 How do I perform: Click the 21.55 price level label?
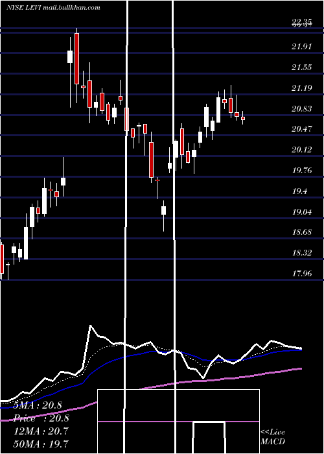click(x=302, y=67)
